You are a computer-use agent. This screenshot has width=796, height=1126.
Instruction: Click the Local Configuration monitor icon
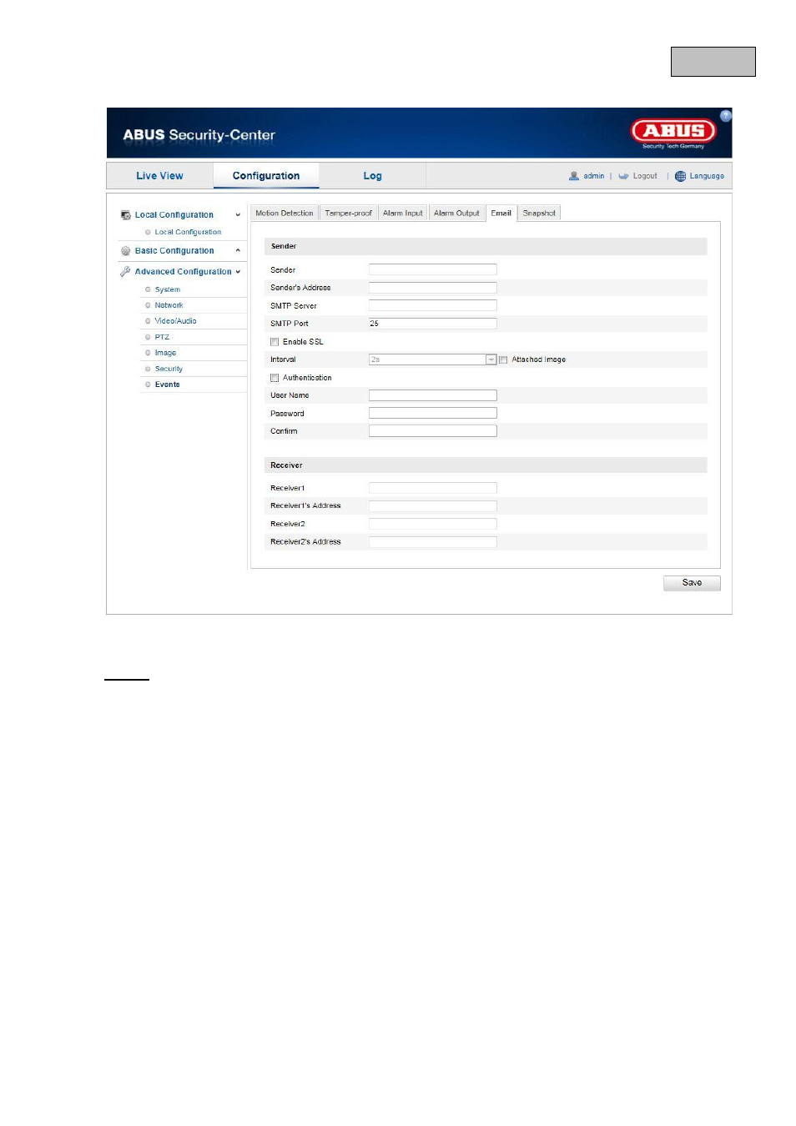point(126,215)
